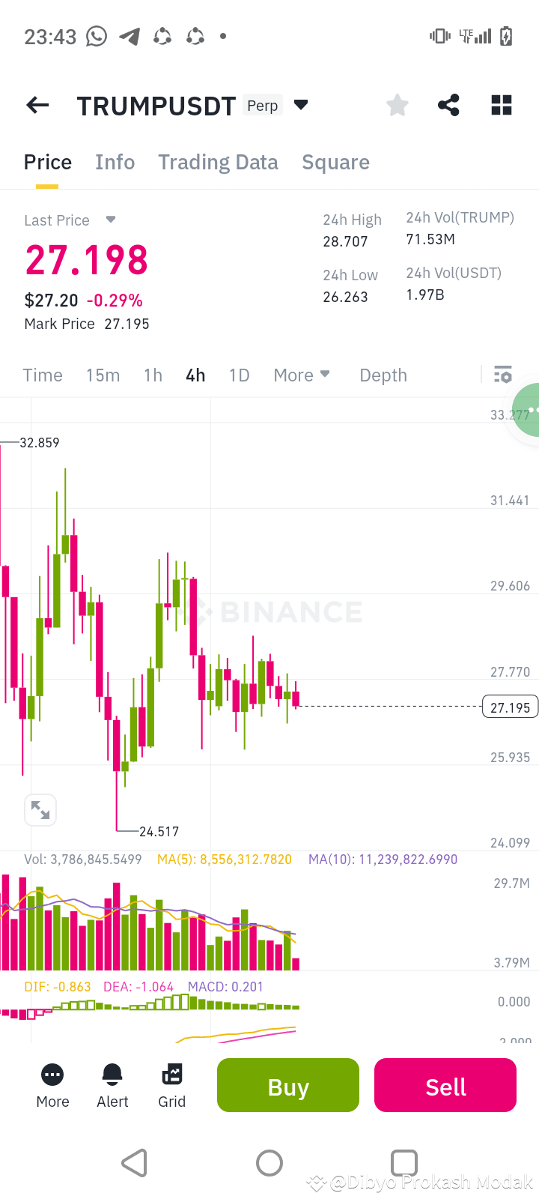Switch candle interval to 1D
This screenshot has width=539, height=1199.
click(239, 375)
